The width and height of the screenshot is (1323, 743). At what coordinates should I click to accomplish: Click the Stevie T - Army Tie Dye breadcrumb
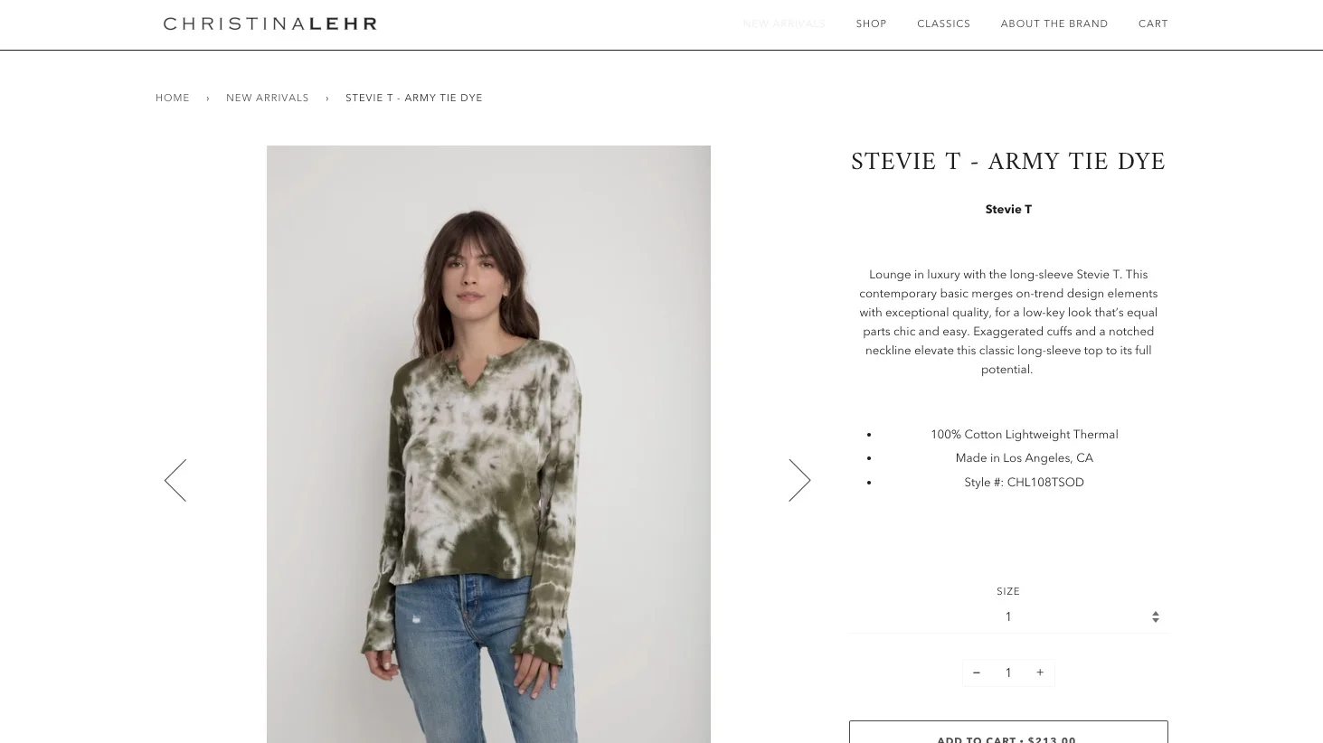click(x=414, y=98)
